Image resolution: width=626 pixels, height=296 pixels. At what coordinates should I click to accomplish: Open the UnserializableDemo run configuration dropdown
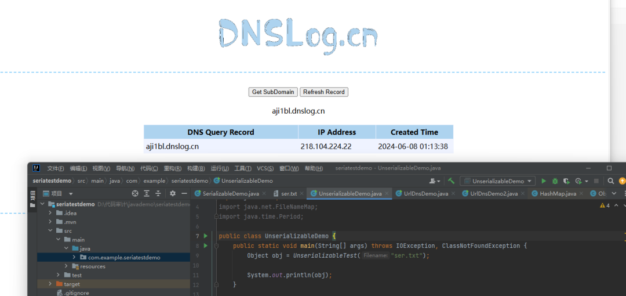tap(497, 181)
